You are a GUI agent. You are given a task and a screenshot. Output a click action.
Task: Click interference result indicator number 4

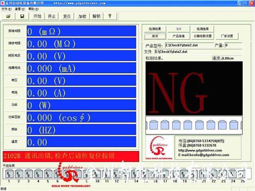[37, 174]
